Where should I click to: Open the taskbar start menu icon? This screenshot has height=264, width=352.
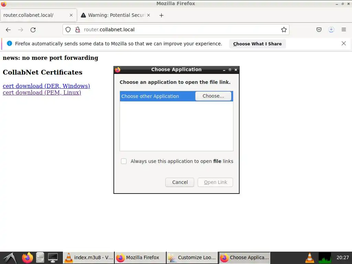coord(10,258)
